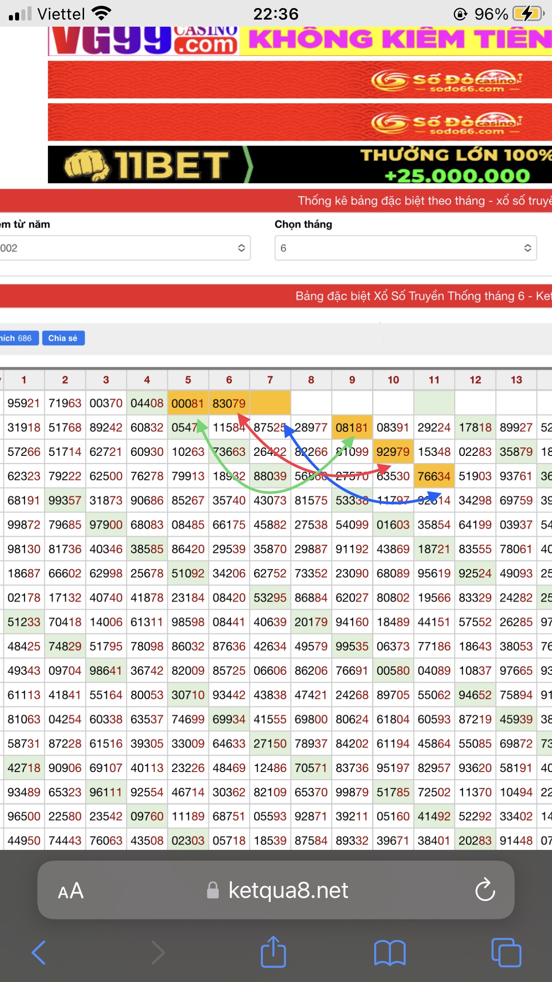This screenshot has height=982, width=552.
Task: Select green cell 38585
Action: coord(147,549)
